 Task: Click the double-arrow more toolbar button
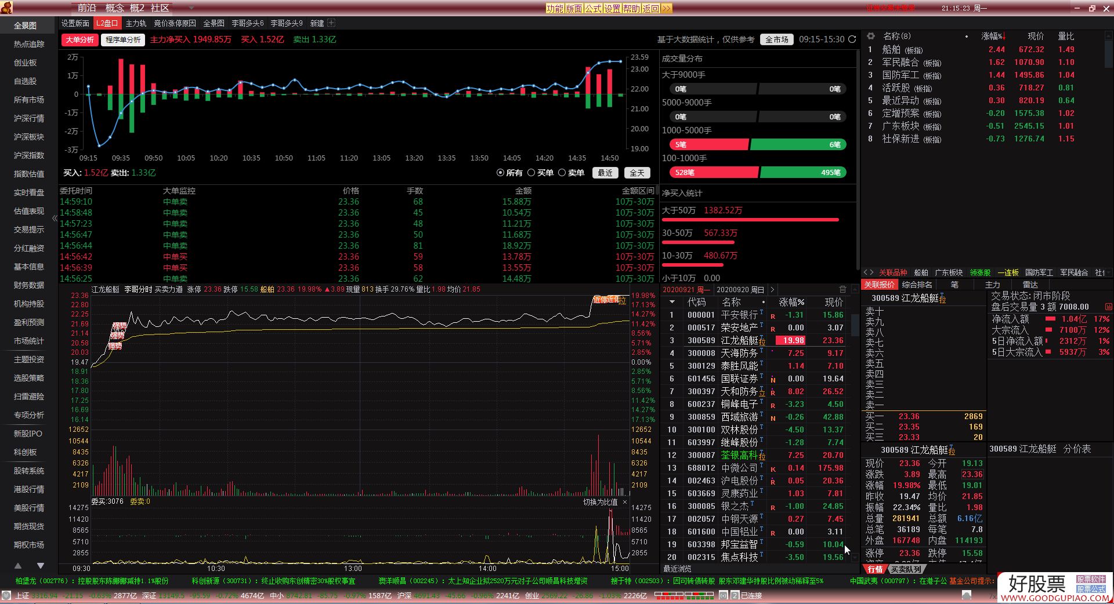667,8
